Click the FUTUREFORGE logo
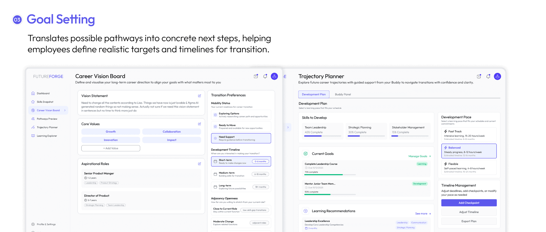Viewport: 546px width, 232px height. click(x=48, y=76)
